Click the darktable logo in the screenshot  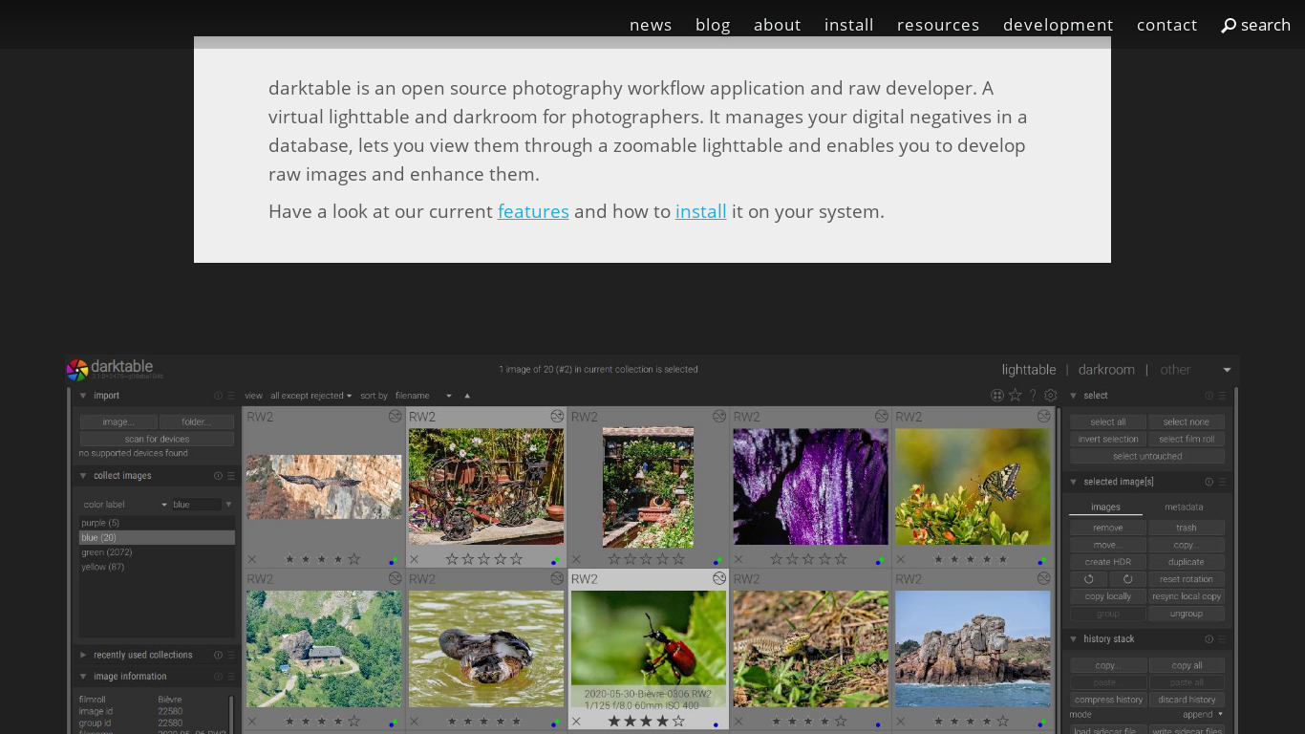pos(77,370)
